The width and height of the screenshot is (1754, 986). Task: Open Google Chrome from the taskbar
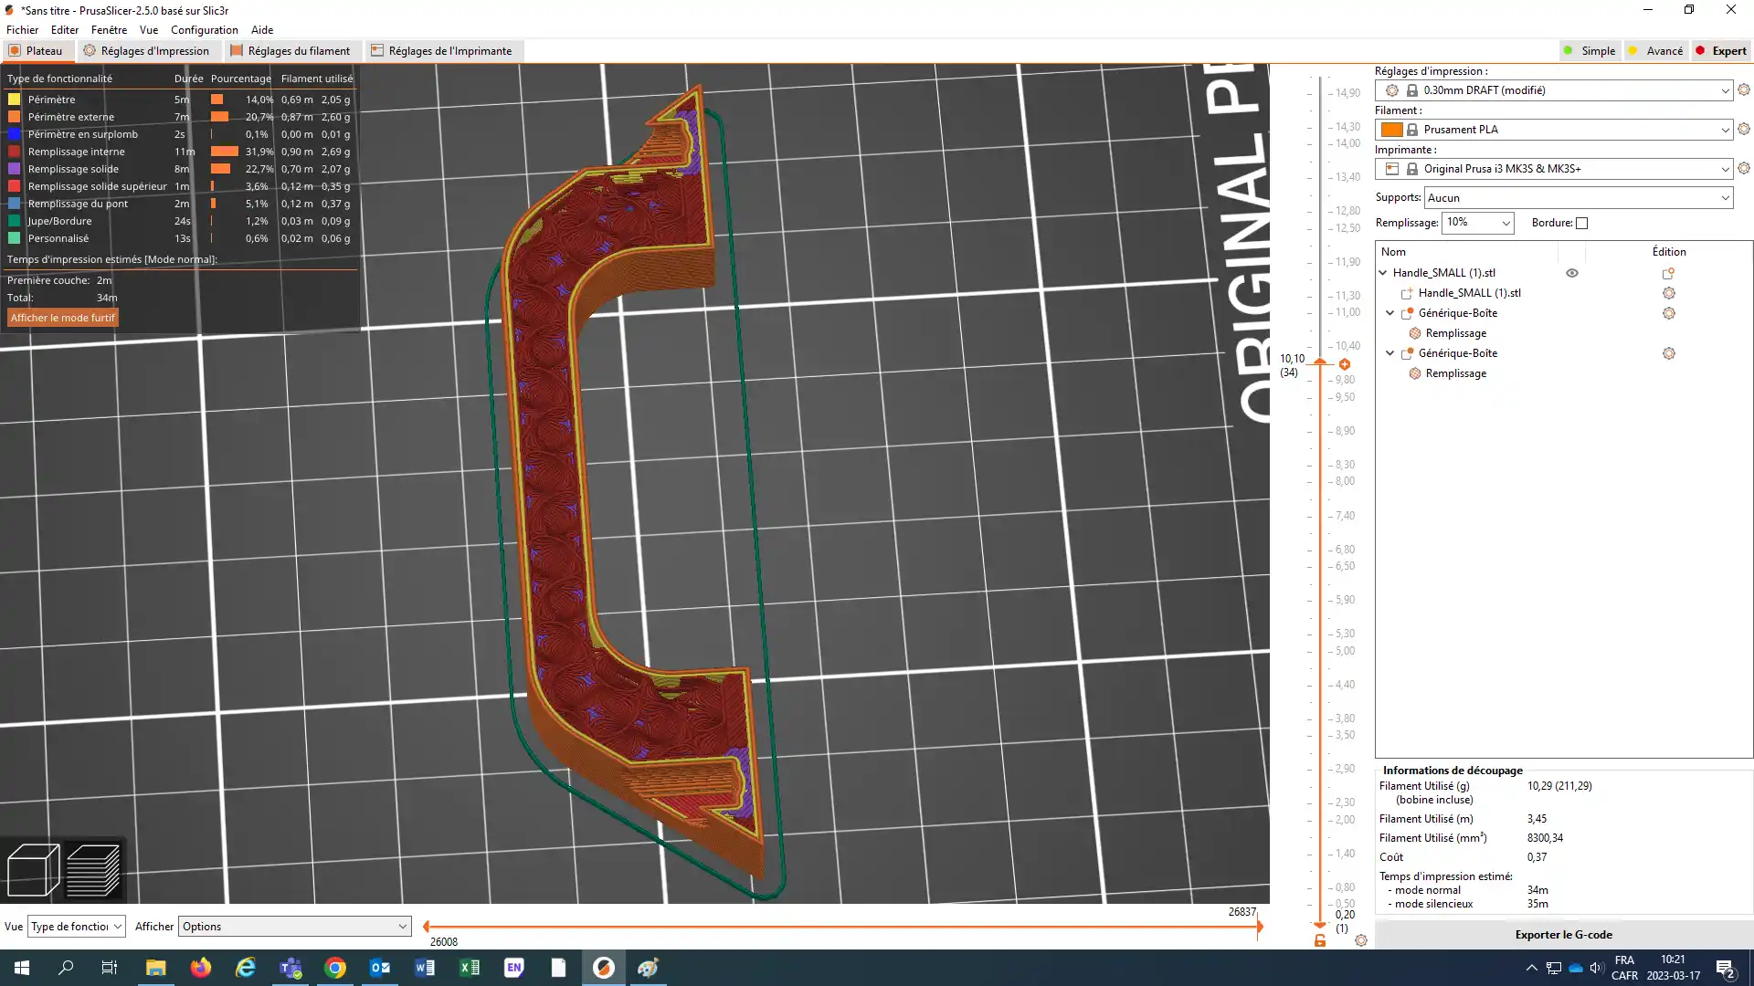[x=335, y=968]
